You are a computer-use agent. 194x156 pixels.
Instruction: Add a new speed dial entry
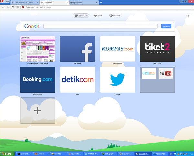point(38,111)
